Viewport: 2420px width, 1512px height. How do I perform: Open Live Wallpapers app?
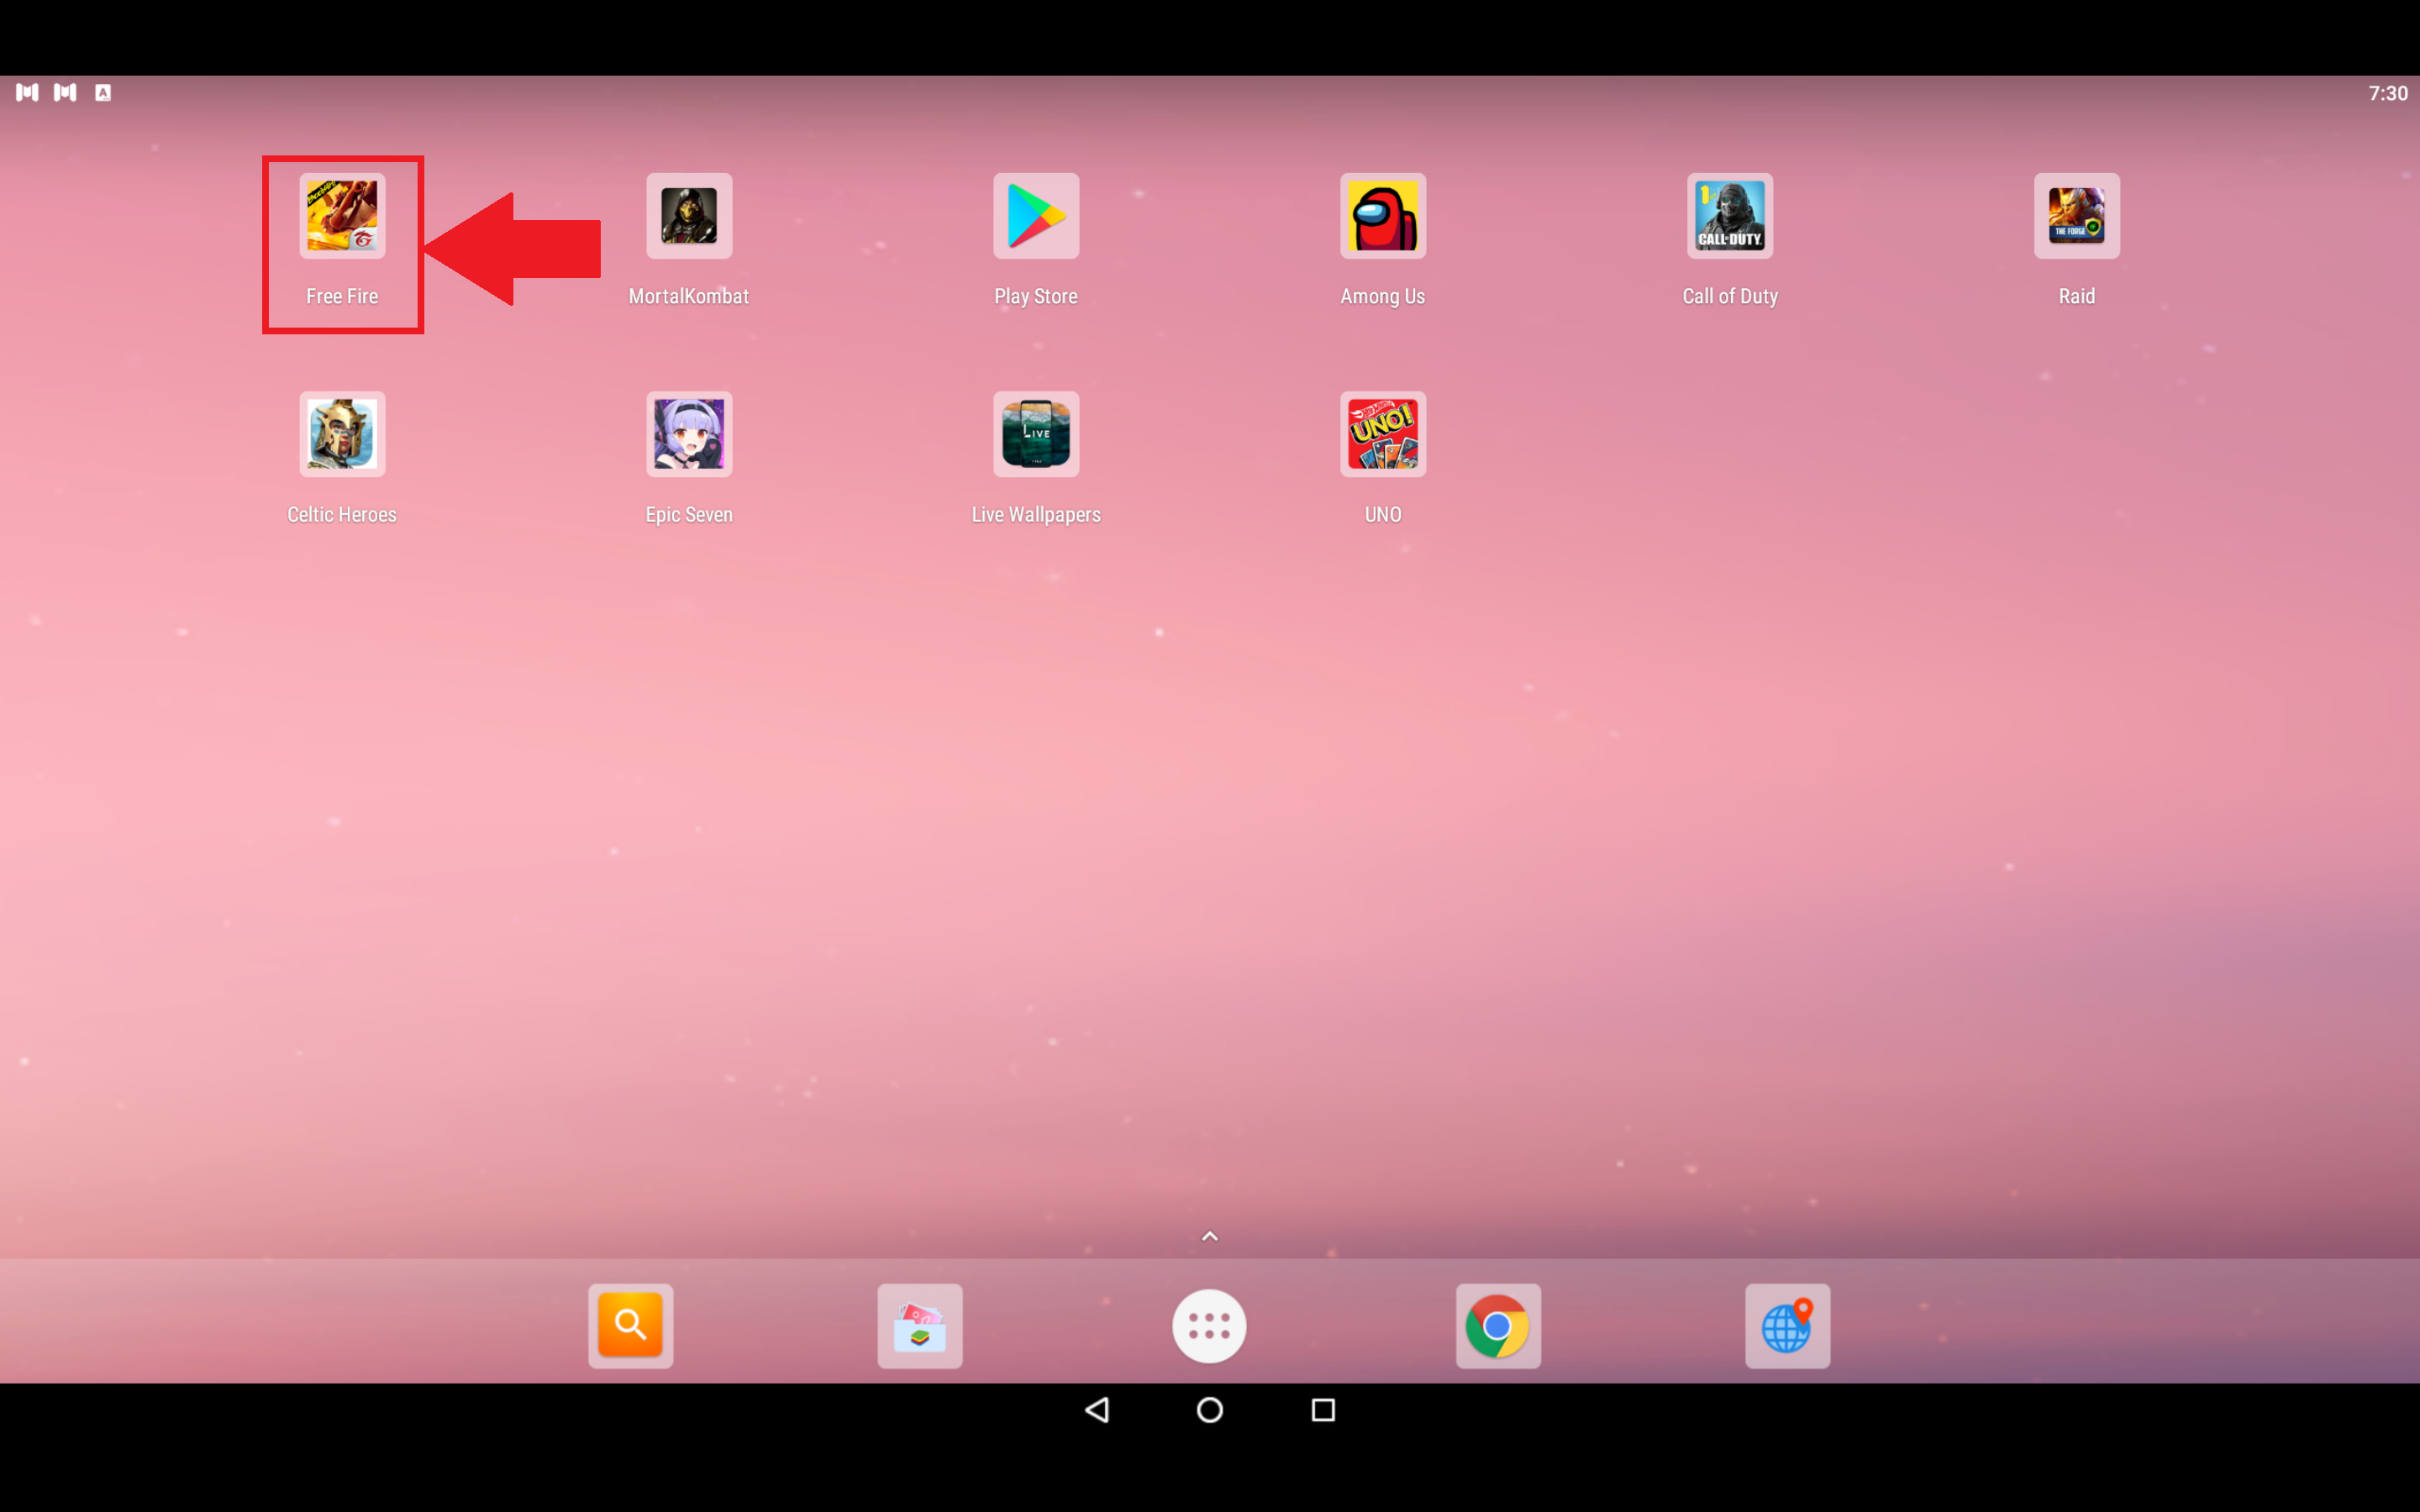[1035, 432]
